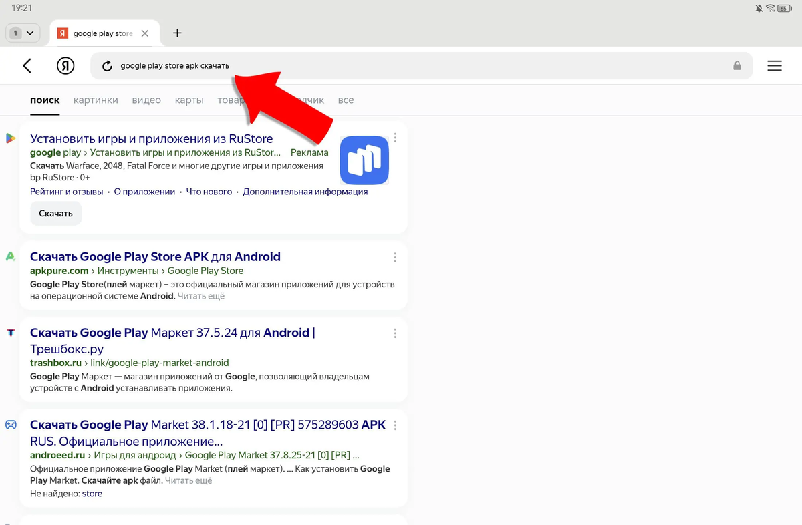Open options for the RuStore ad result

click(x=395, y=138)
